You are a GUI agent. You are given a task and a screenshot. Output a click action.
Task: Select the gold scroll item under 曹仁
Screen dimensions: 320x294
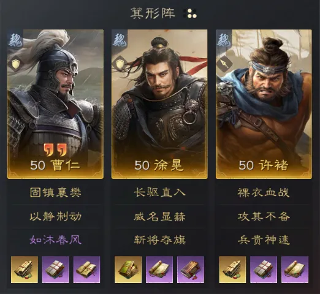25,269
